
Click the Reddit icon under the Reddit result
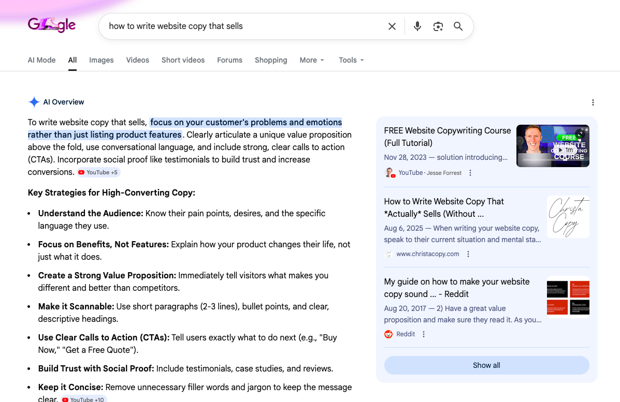point(388,334)
